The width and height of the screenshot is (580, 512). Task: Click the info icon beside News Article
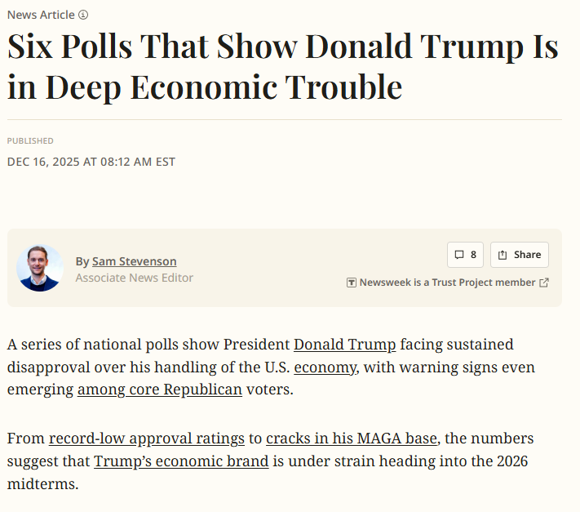[83, 15]
